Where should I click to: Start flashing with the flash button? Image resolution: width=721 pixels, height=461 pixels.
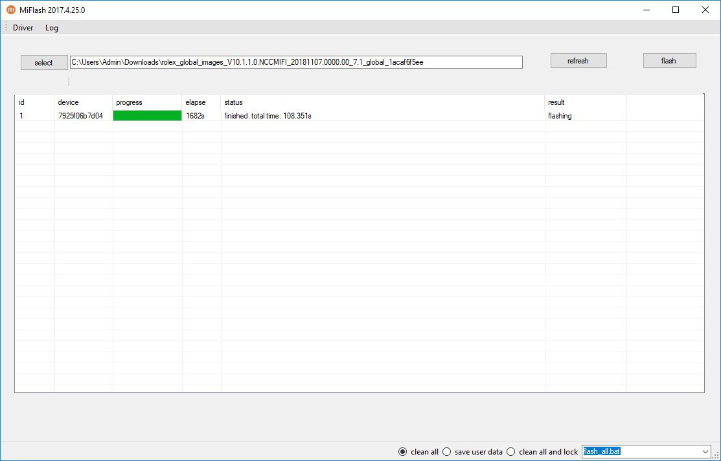(669, 61)
